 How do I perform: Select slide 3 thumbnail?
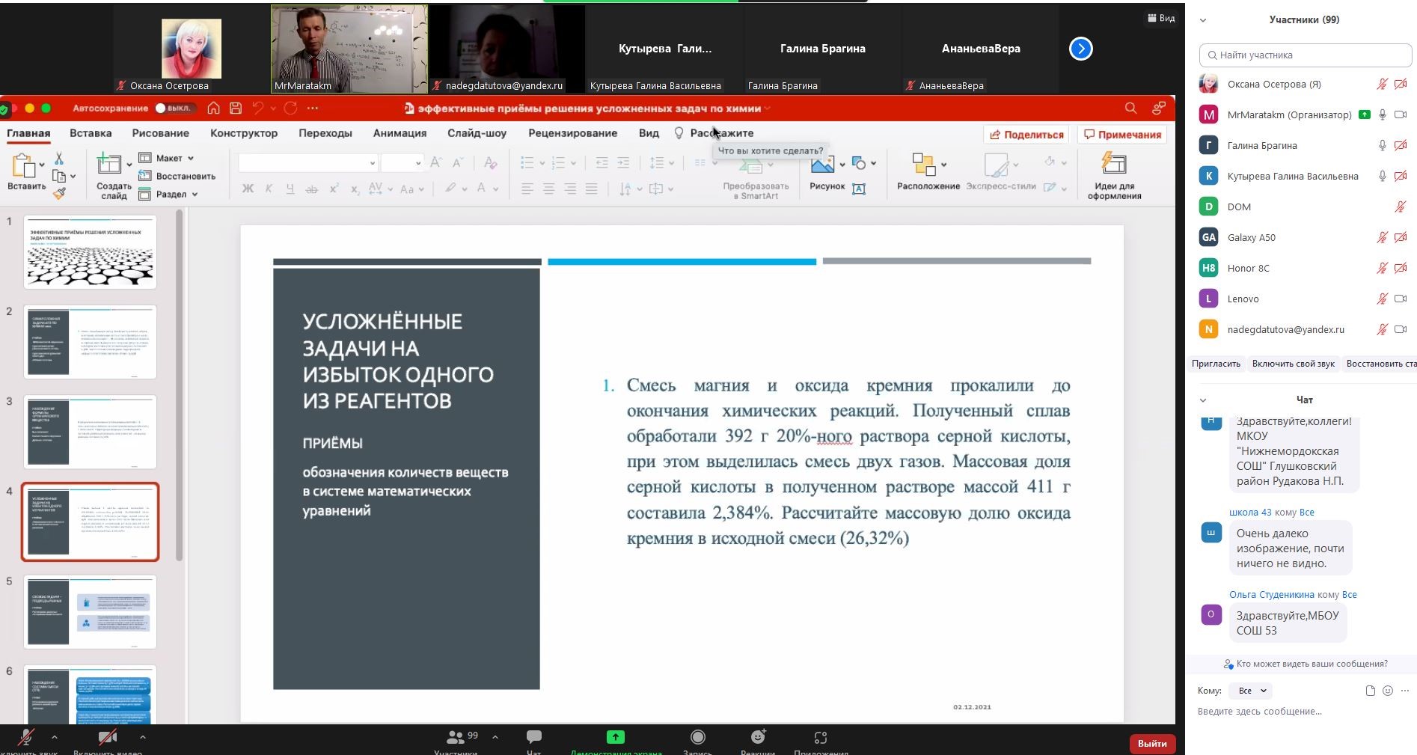pos(91,432)
